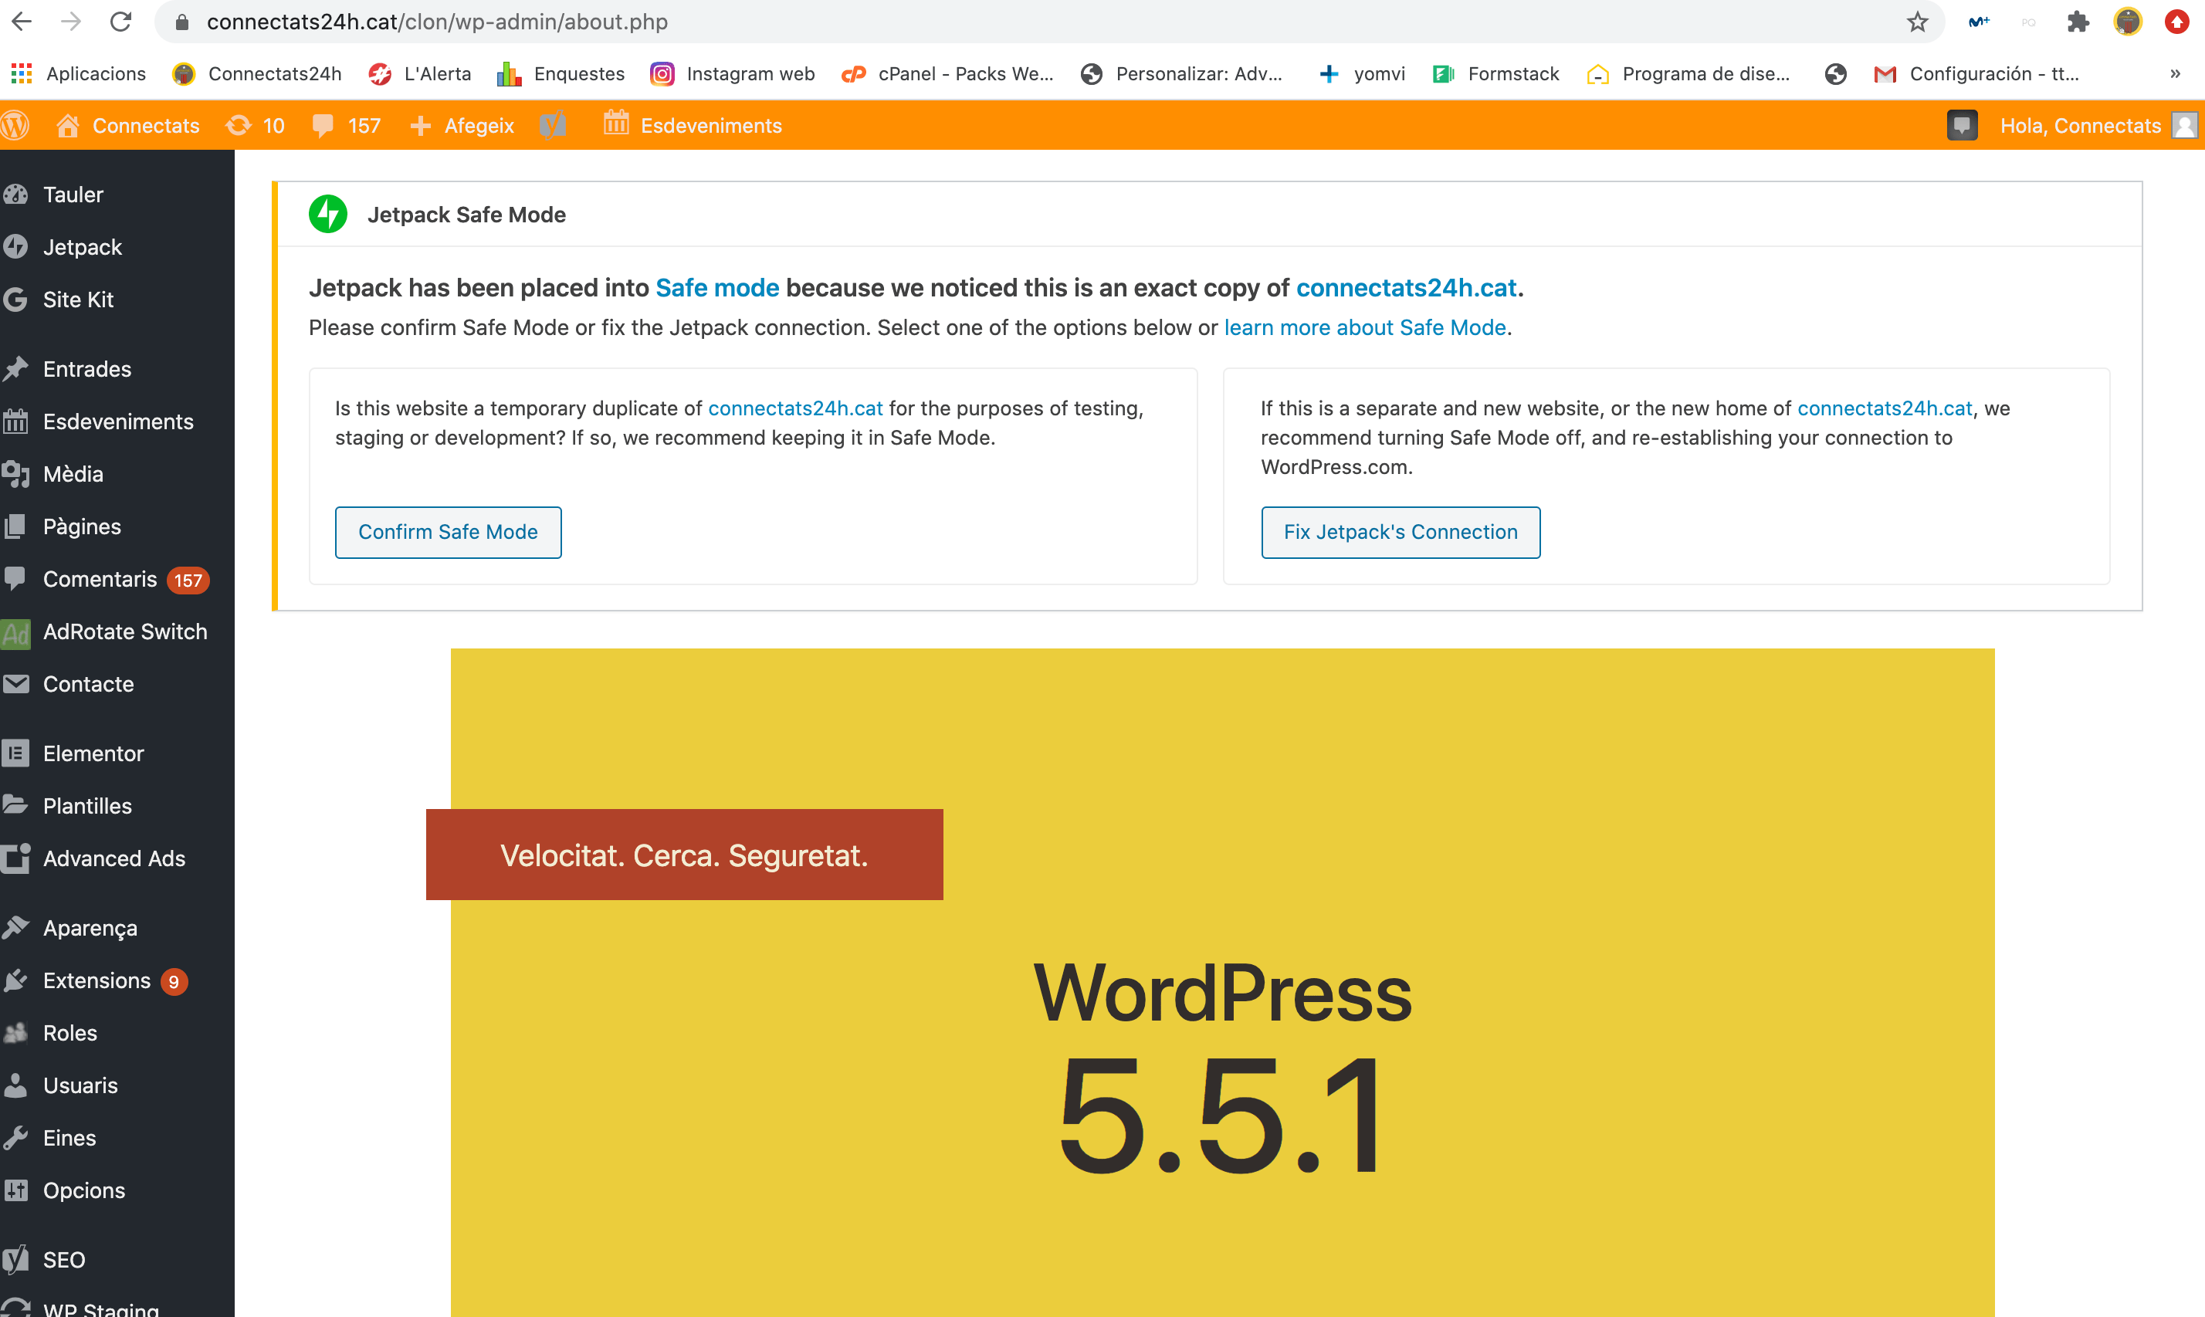Open connectats24h.cat link in temporary duplicate text

click(795, 408)
